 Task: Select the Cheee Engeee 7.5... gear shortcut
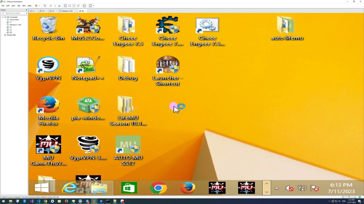(207, 31)
